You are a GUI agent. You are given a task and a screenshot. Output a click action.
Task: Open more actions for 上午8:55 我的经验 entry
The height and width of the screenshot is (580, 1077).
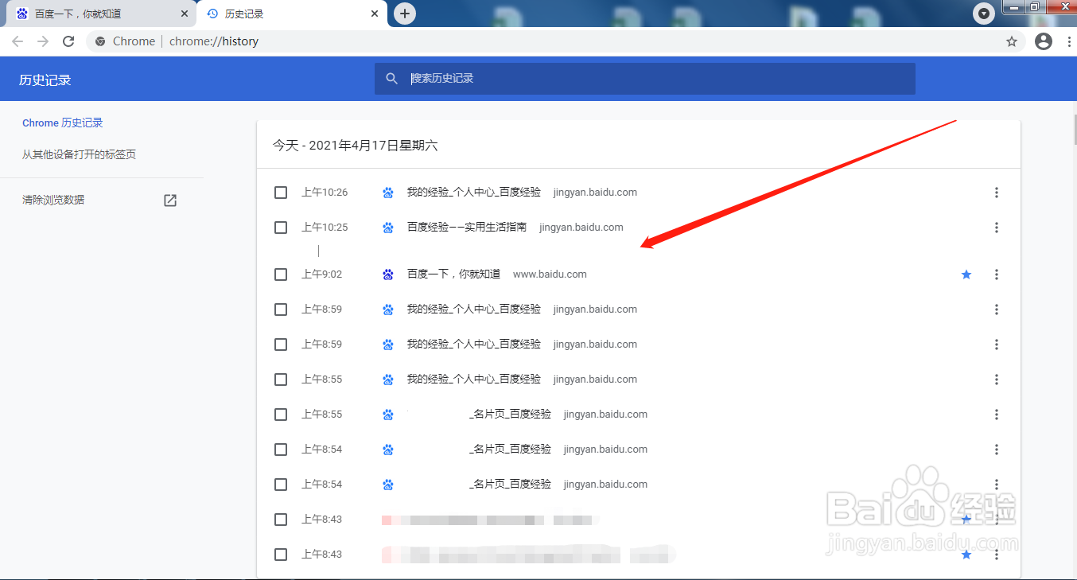tap(997, 380)
